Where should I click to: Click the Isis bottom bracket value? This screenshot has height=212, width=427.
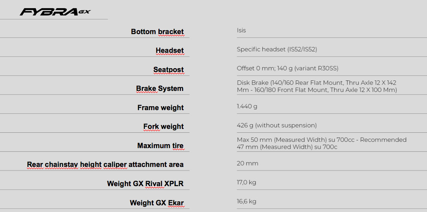click(241, 31)
